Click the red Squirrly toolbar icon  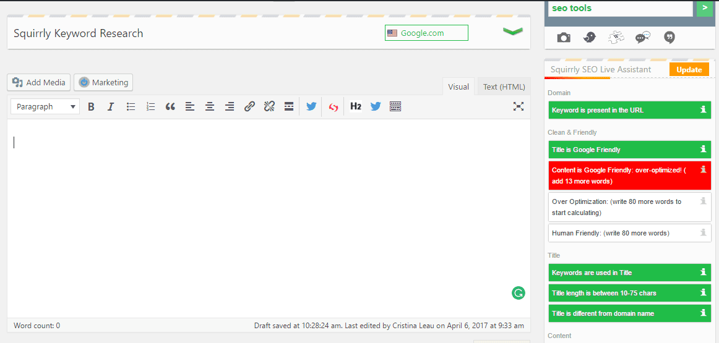(334, 107)
